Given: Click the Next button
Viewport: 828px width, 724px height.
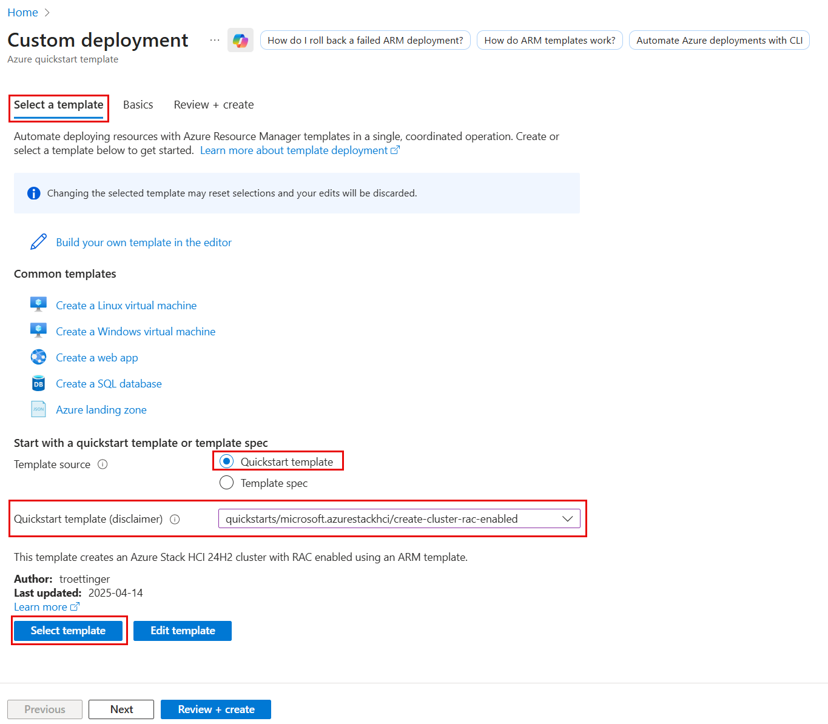Looking at the screenshot, I should point(121,709).
